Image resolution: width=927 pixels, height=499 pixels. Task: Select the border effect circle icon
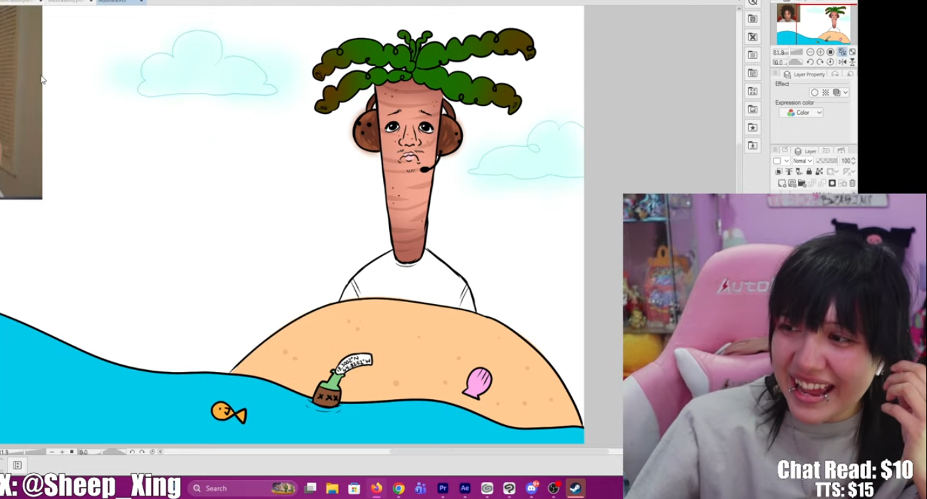(814, 92)
